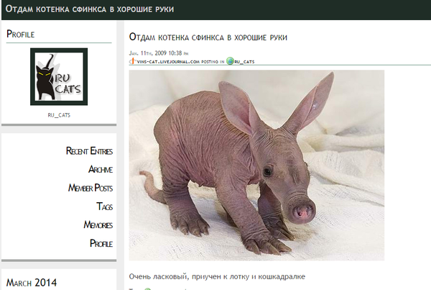Click the ru_cats black cat profile picture
This screenshot has height=290, width=431.
pos(59,77)
